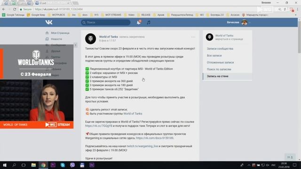301x169 pixels.
Task: Click the browser address bar URL
Action: pos(59,9)
